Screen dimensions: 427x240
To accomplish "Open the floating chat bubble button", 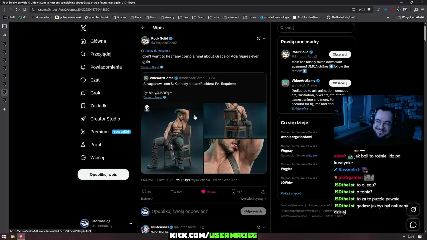I will tap(413, 225).
